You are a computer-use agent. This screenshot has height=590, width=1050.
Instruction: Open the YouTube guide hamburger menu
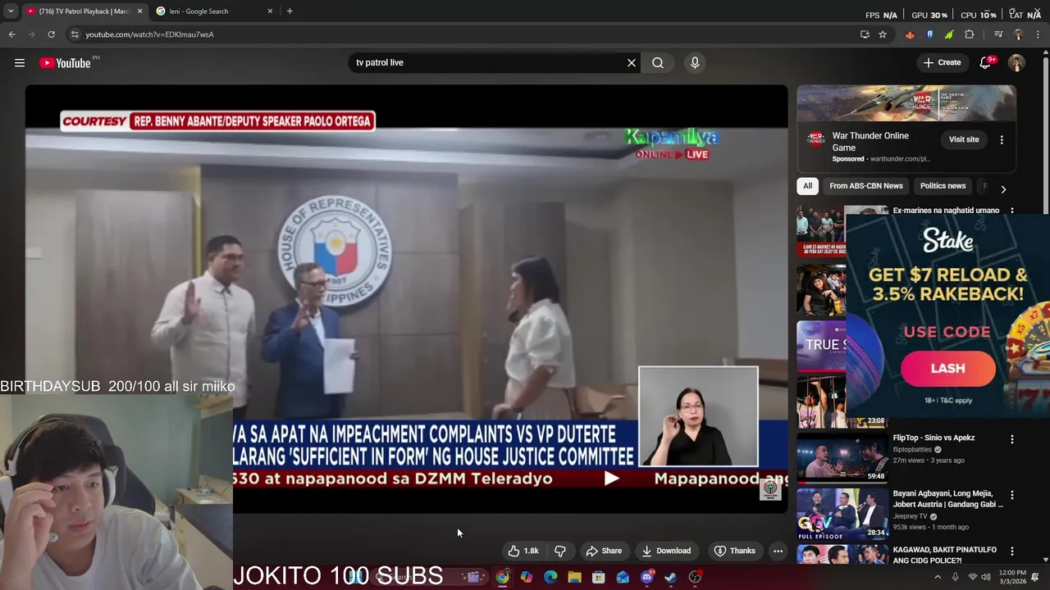click(20, 63)
